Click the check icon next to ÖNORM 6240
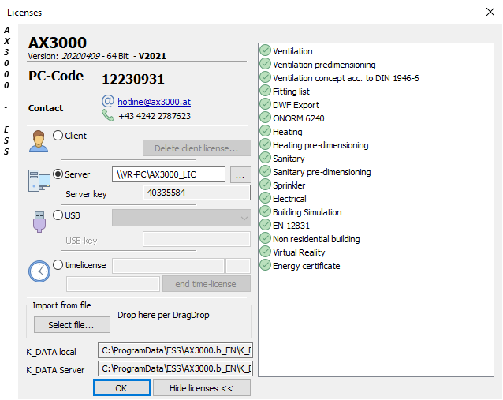Viewport: 503px width, 400px height. tap(265, 118)
